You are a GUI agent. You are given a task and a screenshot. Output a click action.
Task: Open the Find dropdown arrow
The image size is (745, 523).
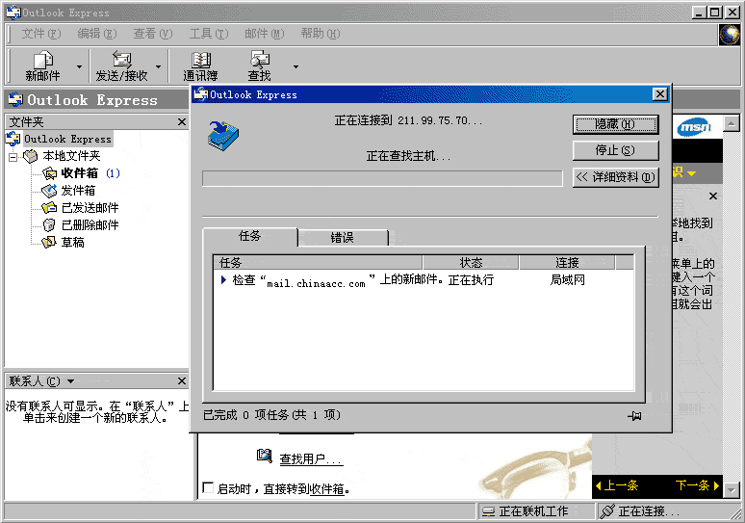295,67
